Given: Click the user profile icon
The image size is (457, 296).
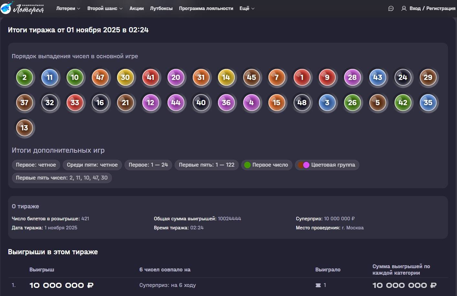Looking at the screenshot, I should tap(404, 9).
